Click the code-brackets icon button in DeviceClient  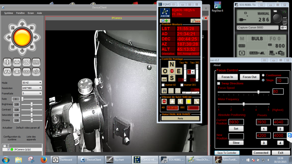point(36,71)
